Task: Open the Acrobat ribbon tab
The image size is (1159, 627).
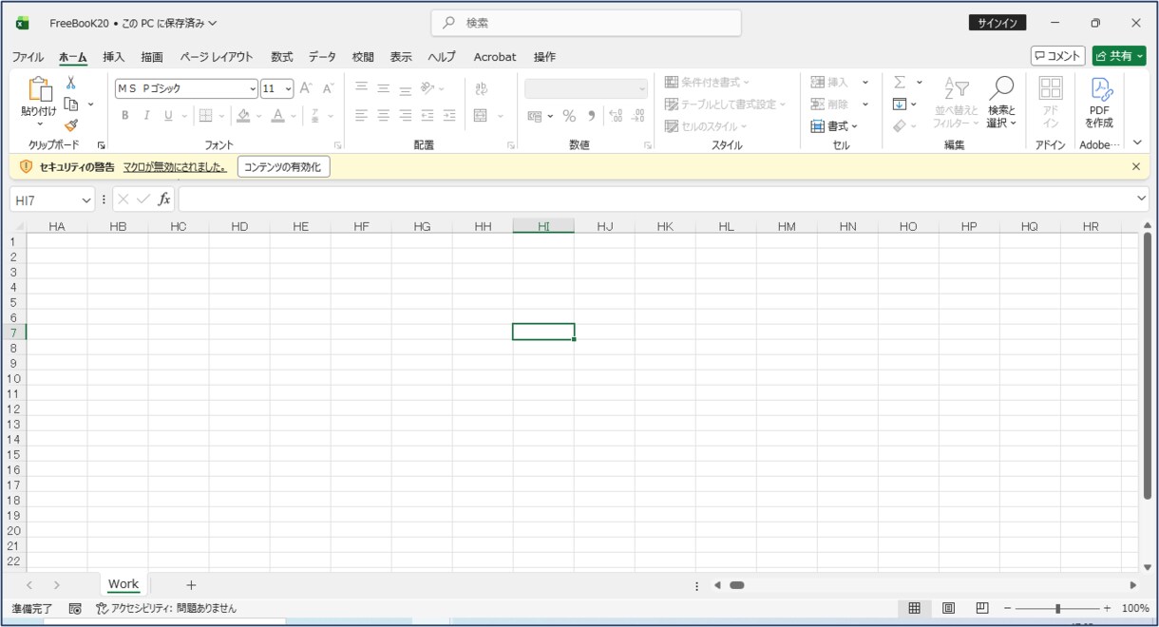Action: [495, 57]
